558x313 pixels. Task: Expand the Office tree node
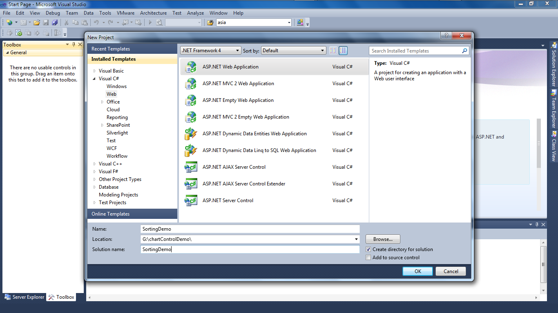click(x=103, y=102)
